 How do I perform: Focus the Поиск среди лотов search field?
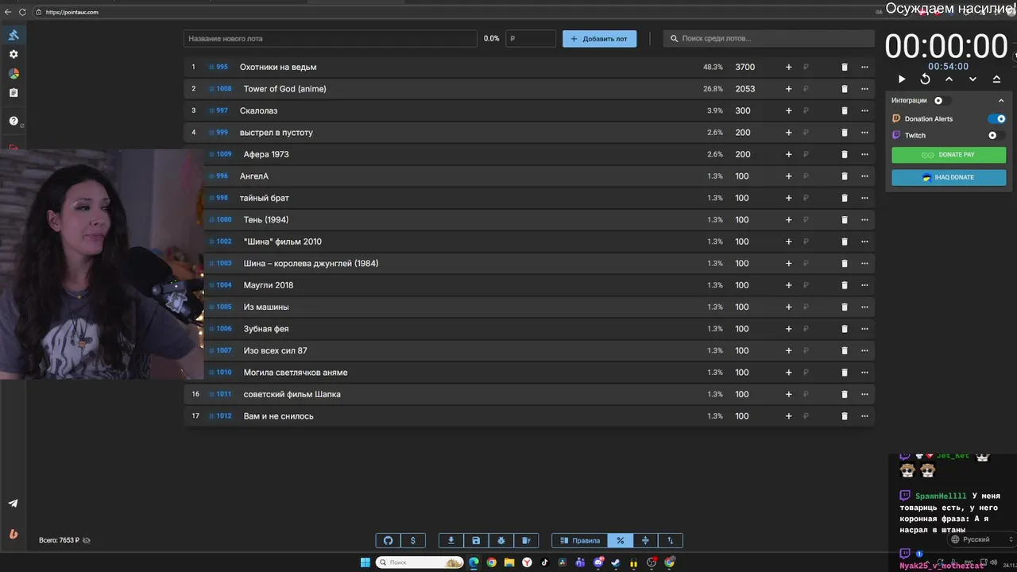click(x=768, y=38)
